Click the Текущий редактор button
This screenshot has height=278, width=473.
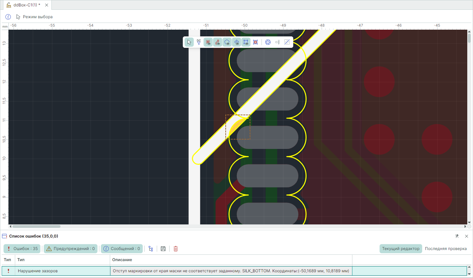click(x=401, y=249)
